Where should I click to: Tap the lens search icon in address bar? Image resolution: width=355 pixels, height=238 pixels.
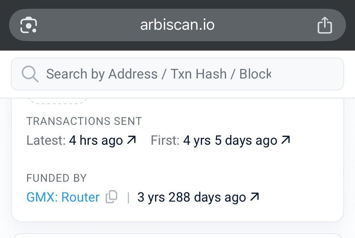[29, 25]
